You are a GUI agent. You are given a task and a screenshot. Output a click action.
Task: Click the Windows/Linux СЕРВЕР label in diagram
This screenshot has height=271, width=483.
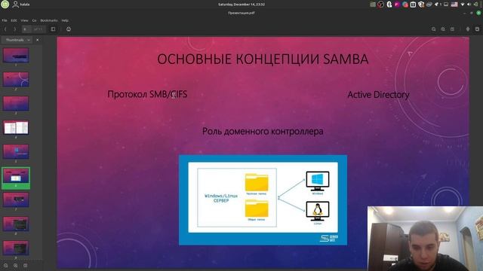pyautogui.click(x=221, y=198)
